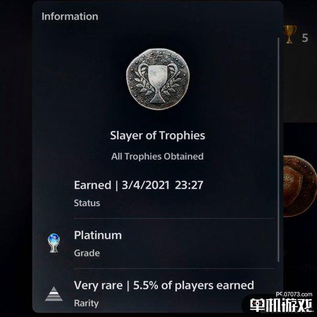Select the Earned 3/4/2021 23:27 status row

pos(174,194)
